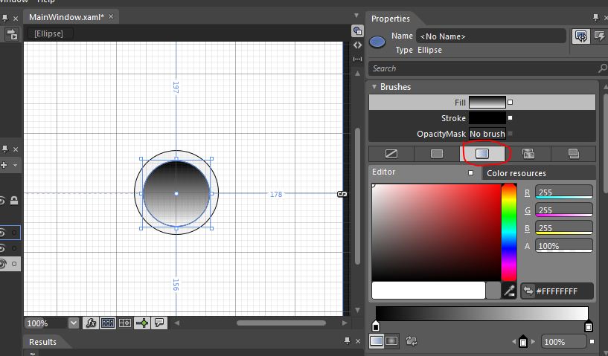Pick the Solid color brush icon

coord(437,154)
